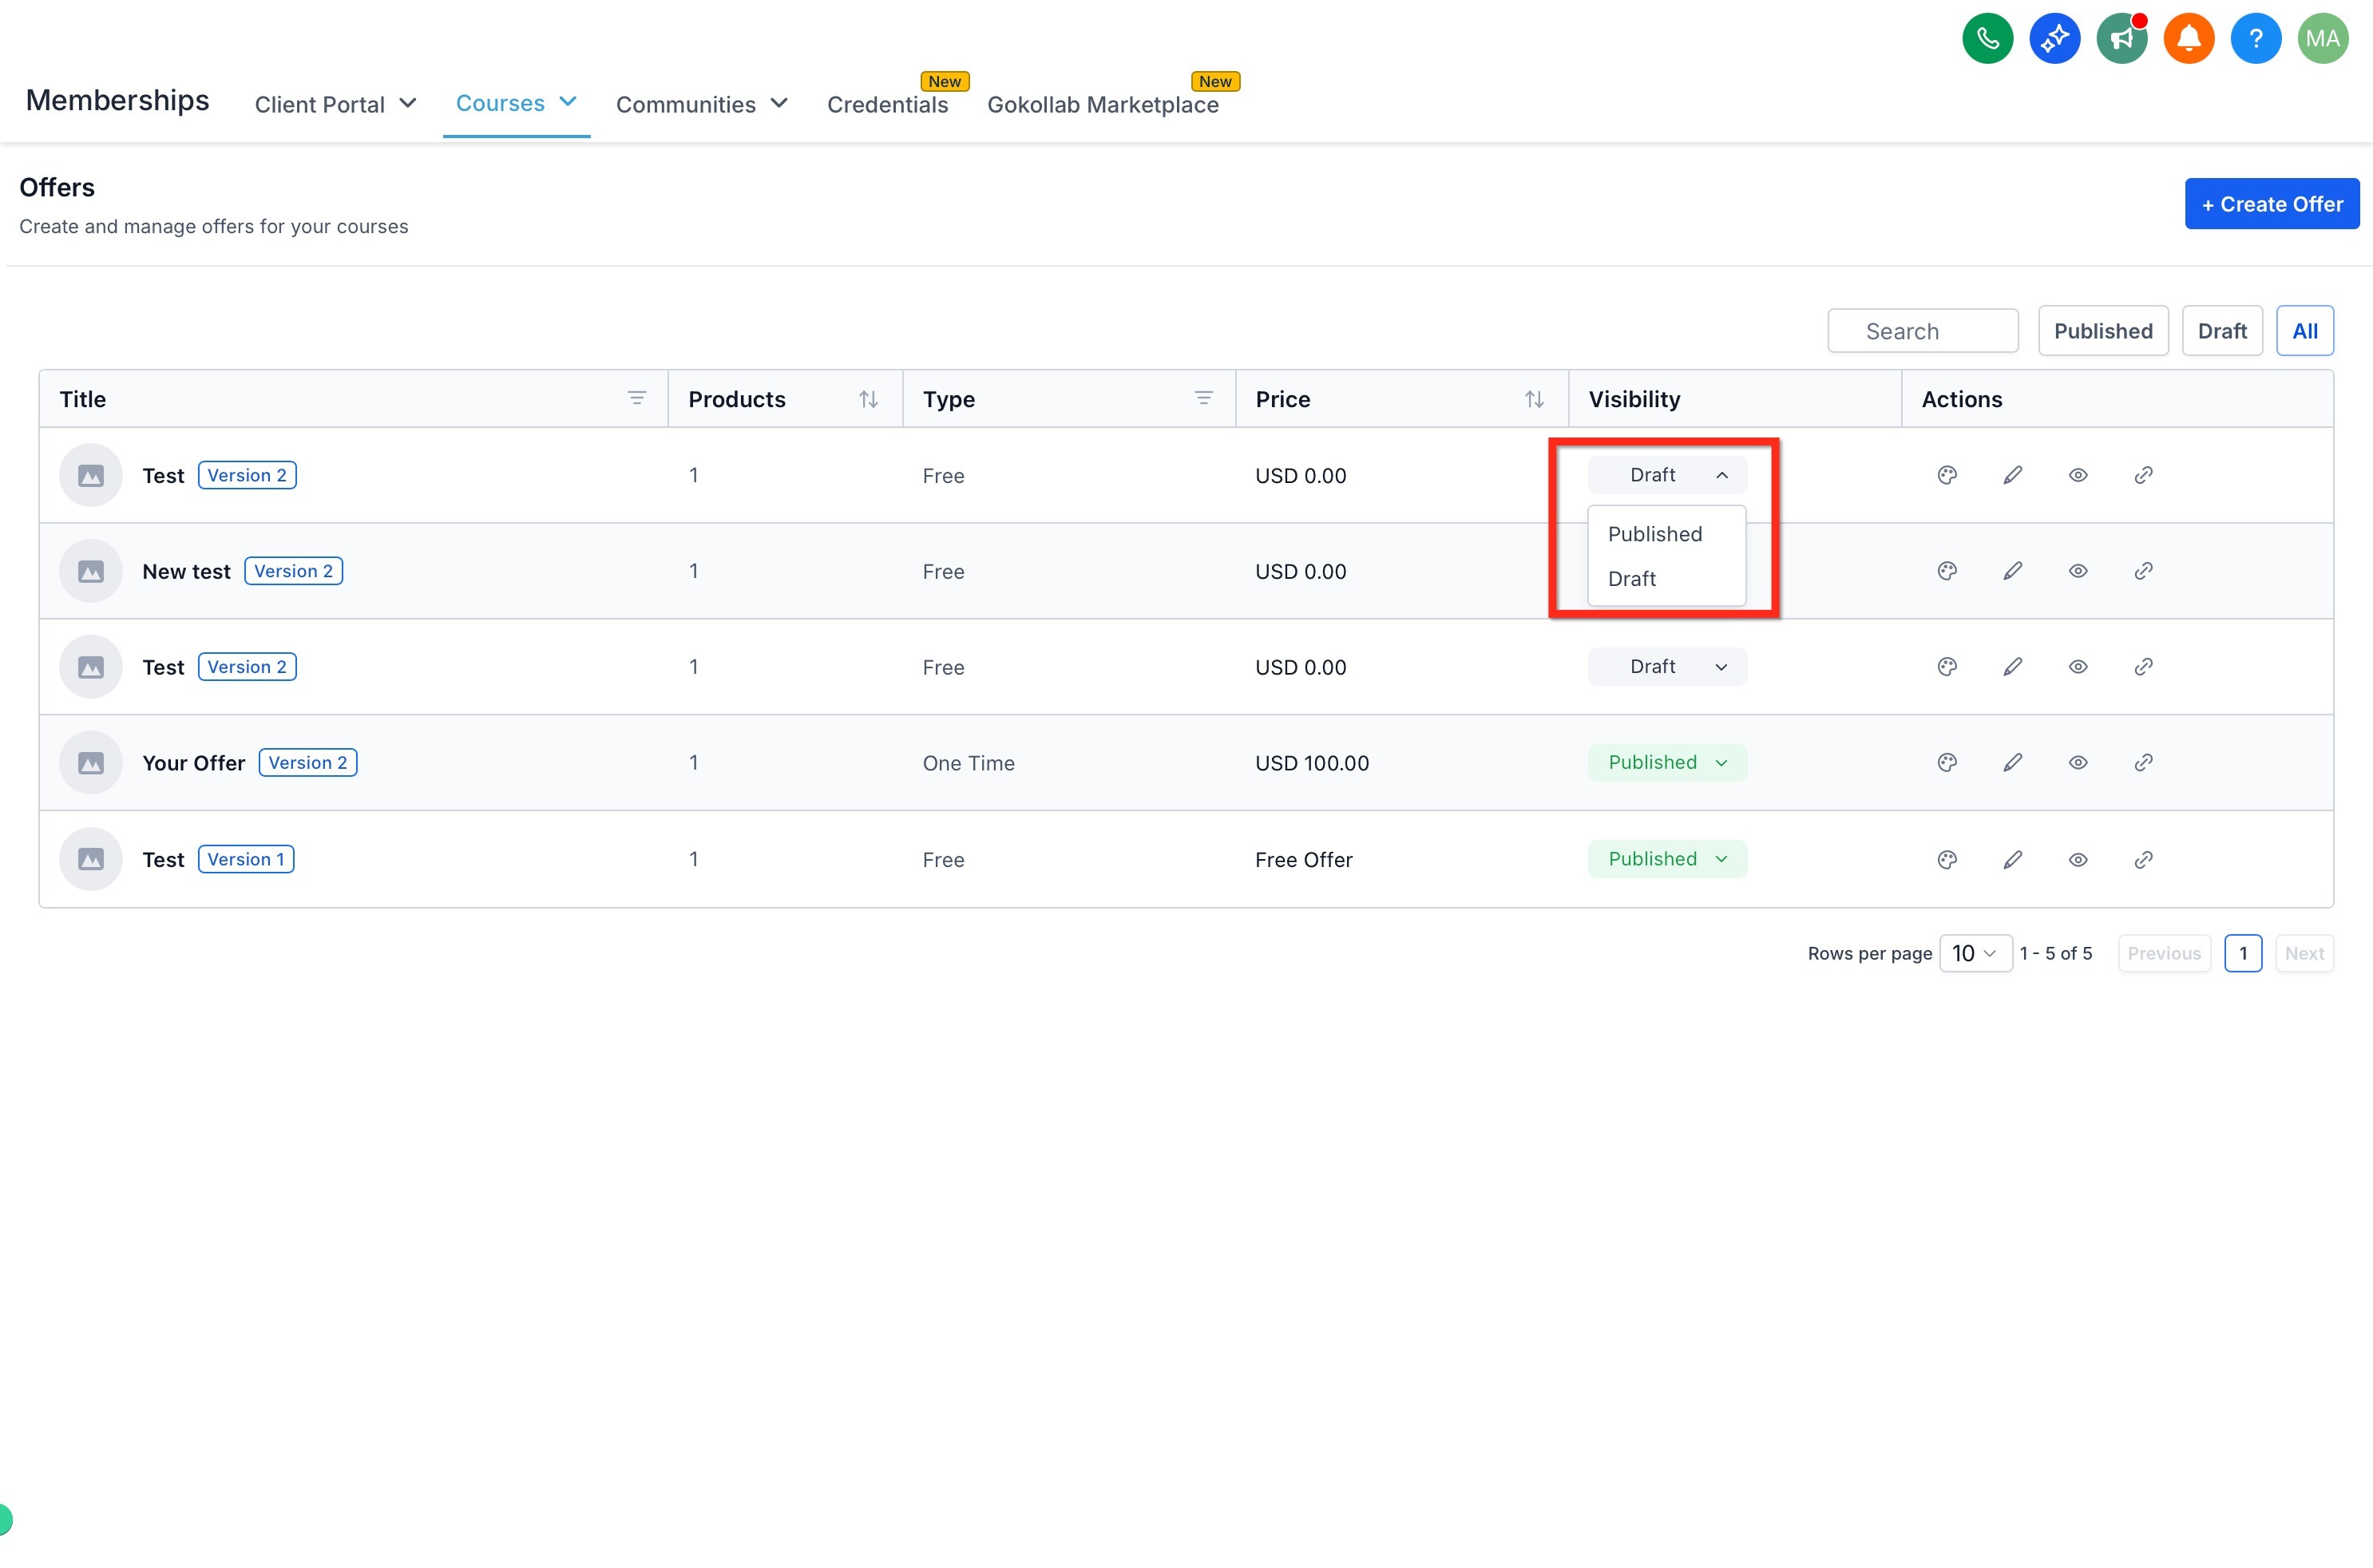This screenshot has width=2373, height=1568.
Task: Click One Time type cell
Action: (x=968, y=763)
